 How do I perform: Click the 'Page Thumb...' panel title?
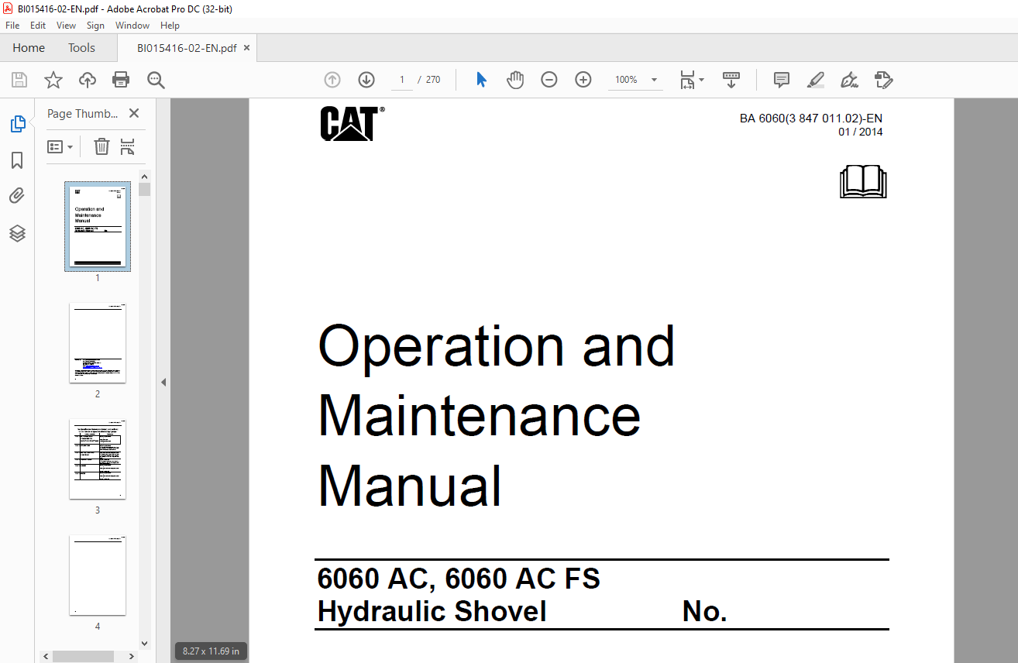tap(82, 113)
